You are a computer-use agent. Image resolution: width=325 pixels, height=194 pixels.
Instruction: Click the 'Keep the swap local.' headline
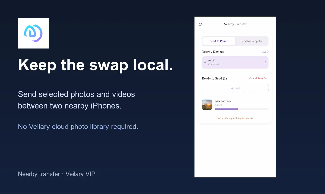pyautogui.click(x=95, y=65)
